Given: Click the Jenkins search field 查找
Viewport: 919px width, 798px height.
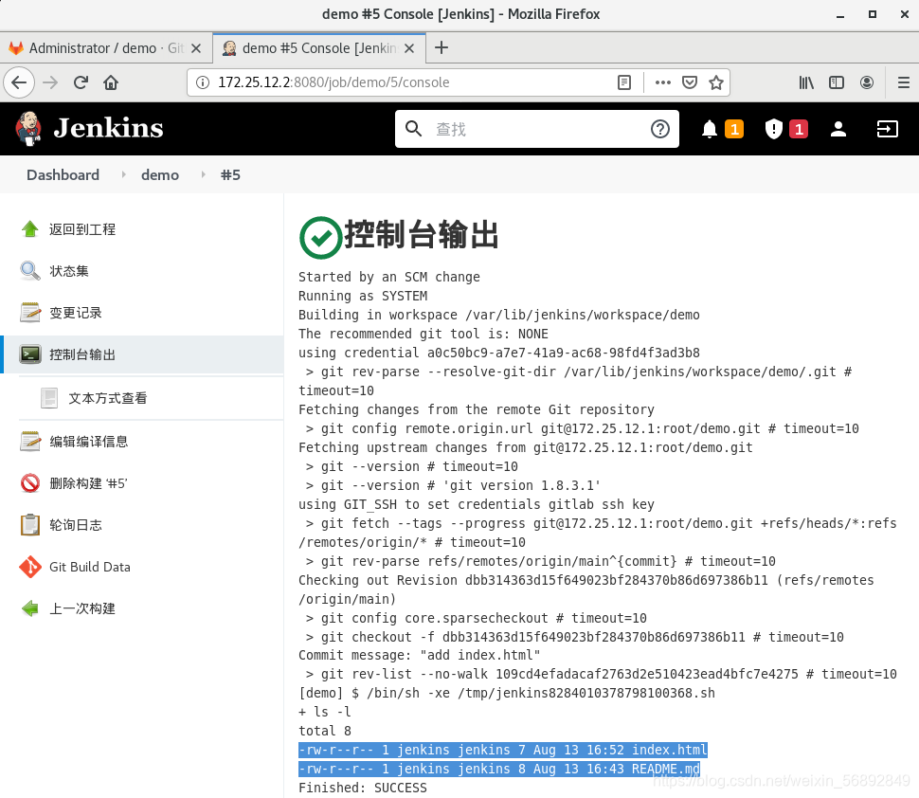Looking at the screenshot, I should pos(537,129).
